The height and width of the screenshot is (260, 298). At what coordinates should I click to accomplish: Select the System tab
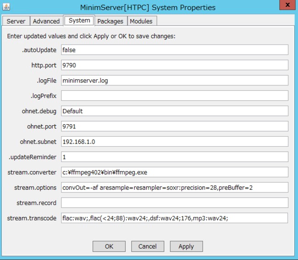[x=79, y=20]
